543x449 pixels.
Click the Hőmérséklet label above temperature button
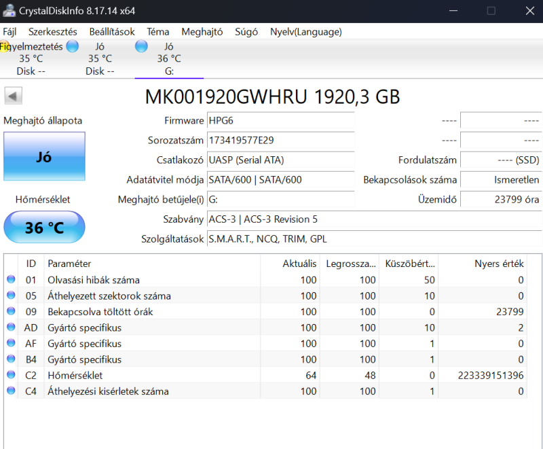(x=43, y=199)
